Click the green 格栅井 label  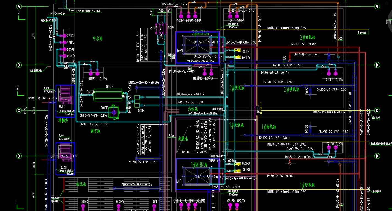click(x=63, y=121)
